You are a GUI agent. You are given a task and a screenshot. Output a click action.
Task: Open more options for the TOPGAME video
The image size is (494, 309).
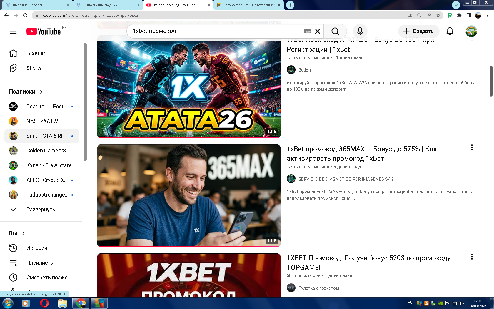click(472, 257)
